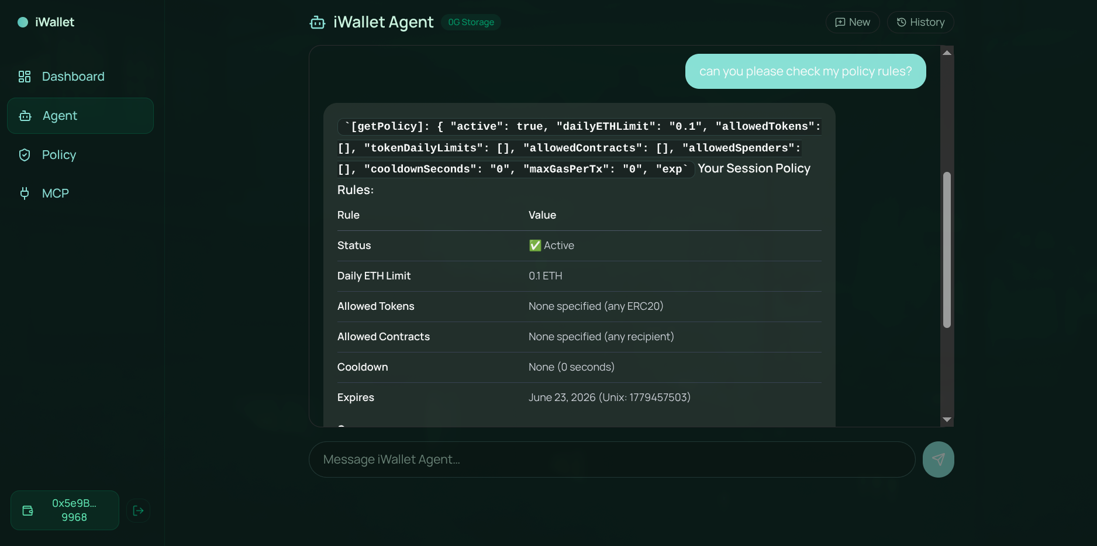
Task: Click the "Expires" rule label
Action: [356, 398]
